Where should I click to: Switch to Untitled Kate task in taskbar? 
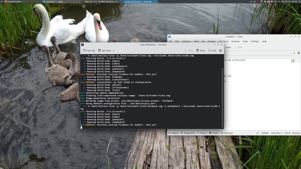point(61,1)
